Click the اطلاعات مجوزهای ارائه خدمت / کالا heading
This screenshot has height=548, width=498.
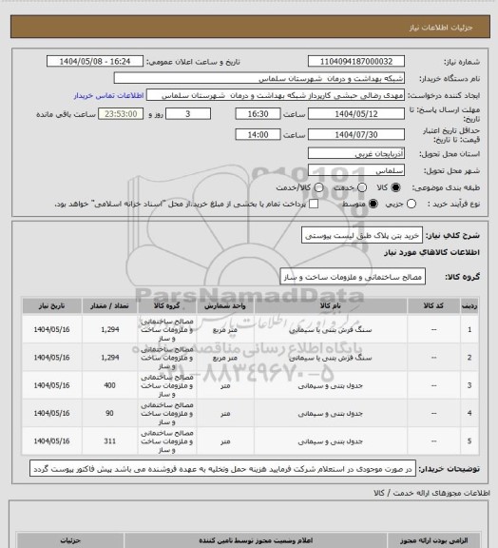pos(431,493)
